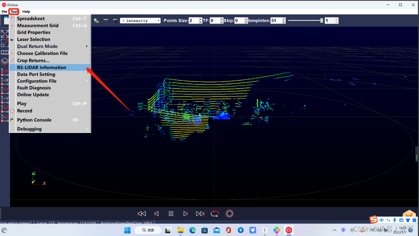Click the tempInten value field
The image size is (419, 236).
click(x=276, y=21)
